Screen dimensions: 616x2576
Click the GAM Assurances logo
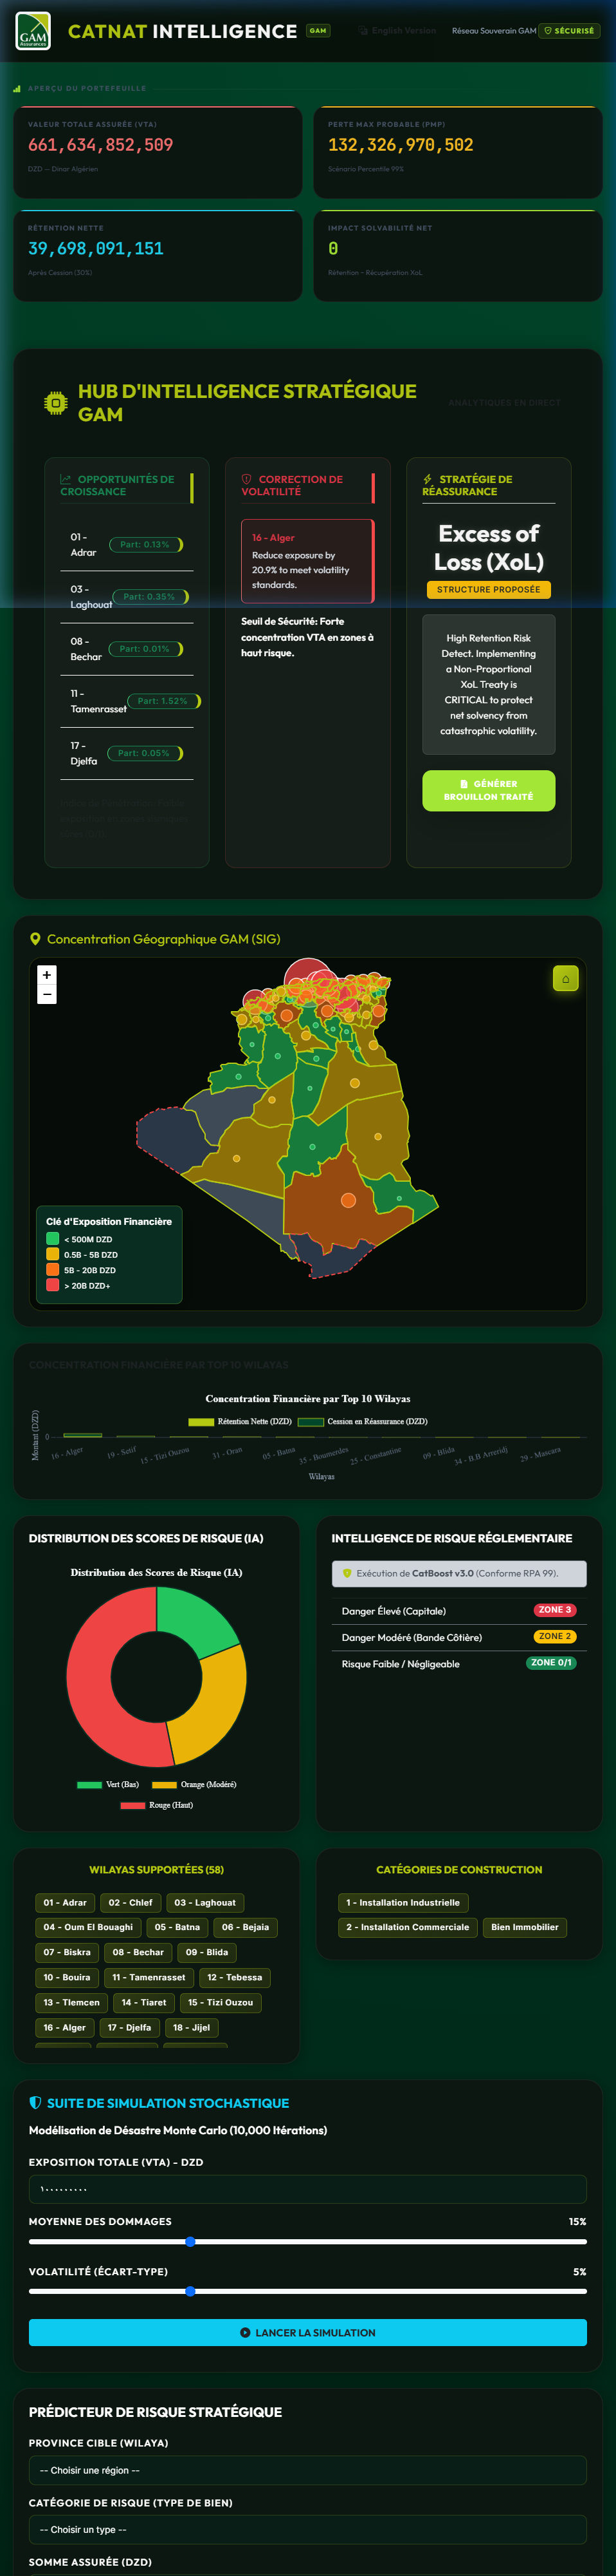click(x=33, y=31)
